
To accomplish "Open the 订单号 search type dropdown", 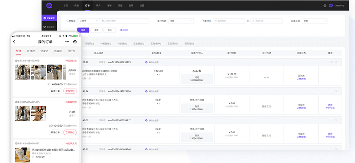I will 88,21.
